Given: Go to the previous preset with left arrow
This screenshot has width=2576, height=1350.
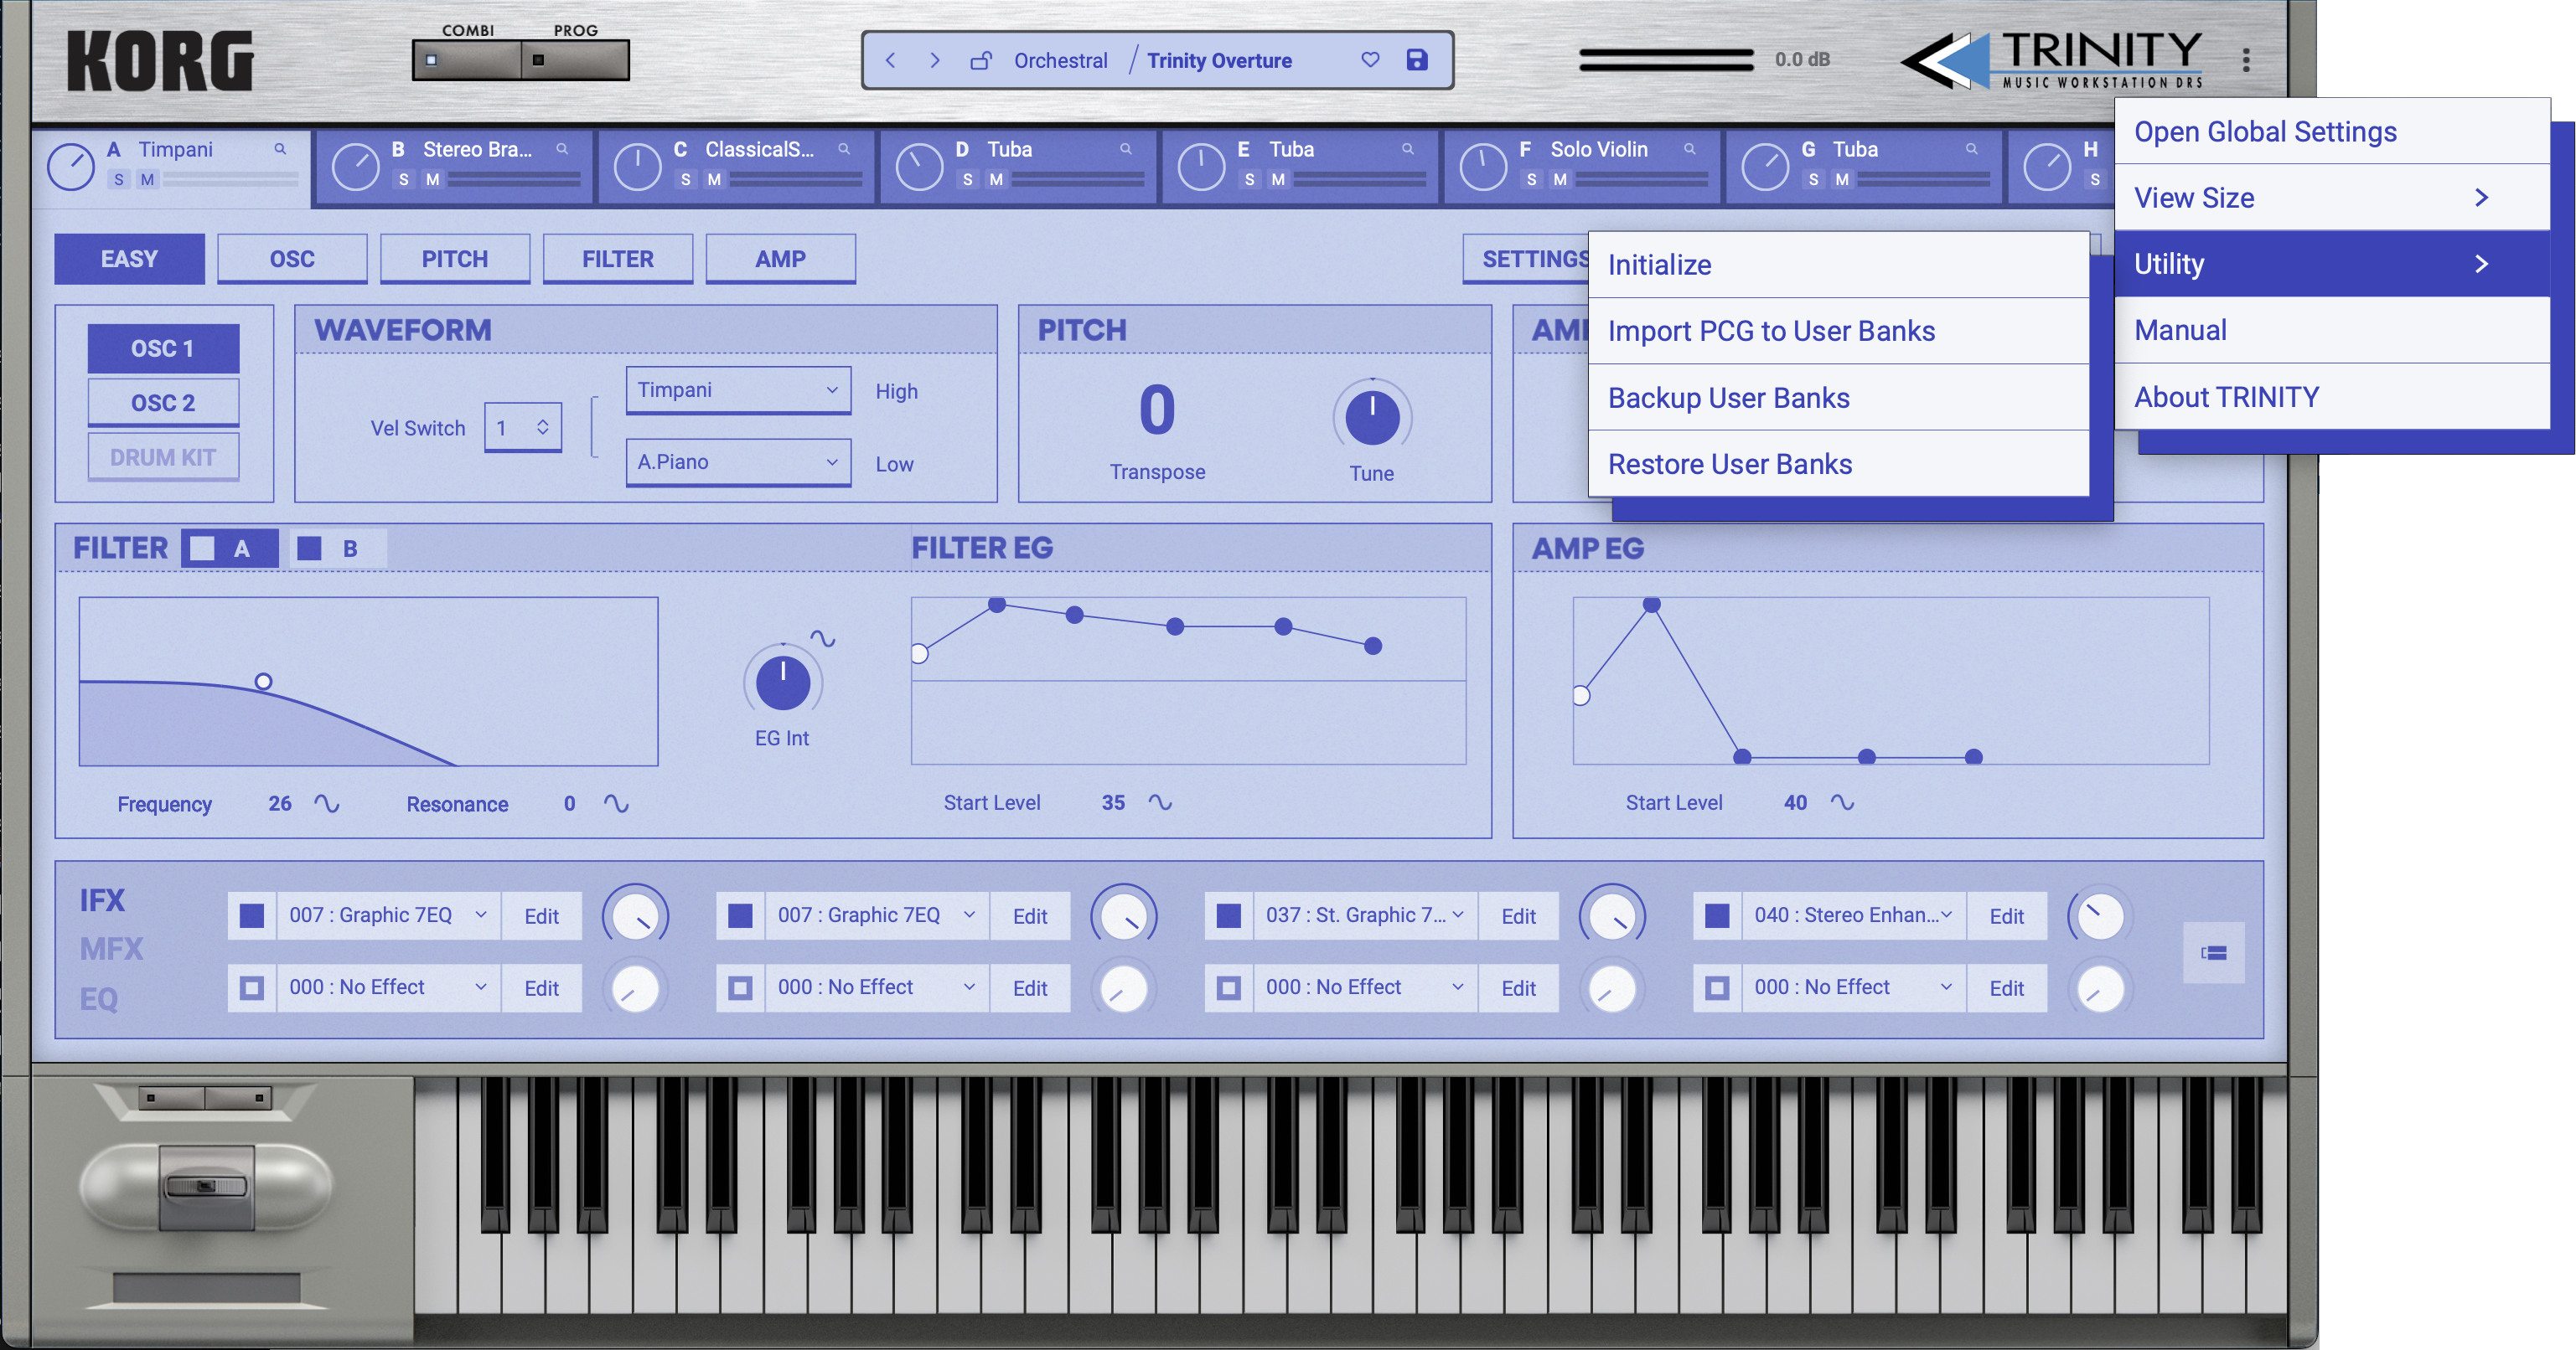Looking at the screenshot, I should click(890, 60).
